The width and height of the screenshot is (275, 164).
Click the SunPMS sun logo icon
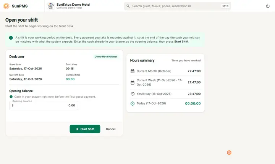[x=6, y=6]
